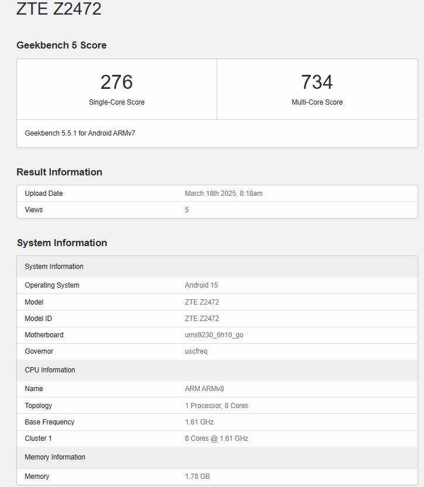Click the ZTE Z2472 value in Model ID row
Screen dimensions: 424x487
coord(202,319)
